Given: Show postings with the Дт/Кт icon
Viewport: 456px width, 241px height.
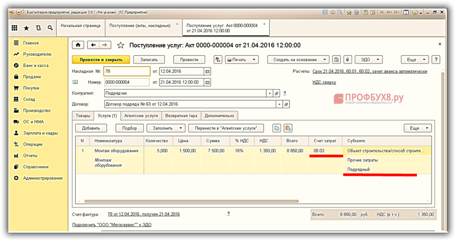Looking at the screenshot, I should pyautogui.click(x=218, y=60).
